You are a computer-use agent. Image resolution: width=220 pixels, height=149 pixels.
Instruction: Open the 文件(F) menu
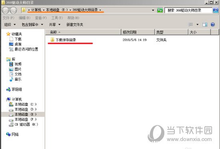pyautogui.click(x=8, y=18)
